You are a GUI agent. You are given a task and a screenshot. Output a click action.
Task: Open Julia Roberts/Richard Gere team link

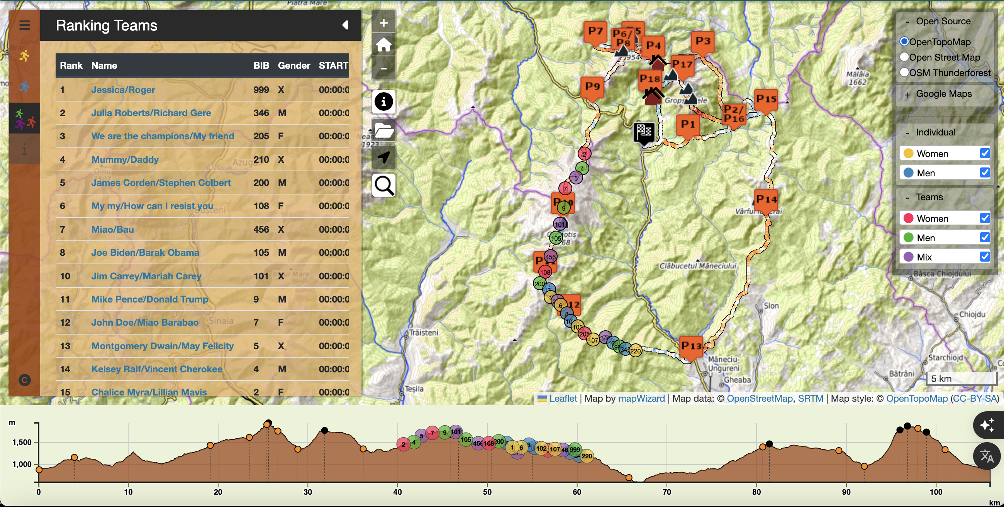151,113
